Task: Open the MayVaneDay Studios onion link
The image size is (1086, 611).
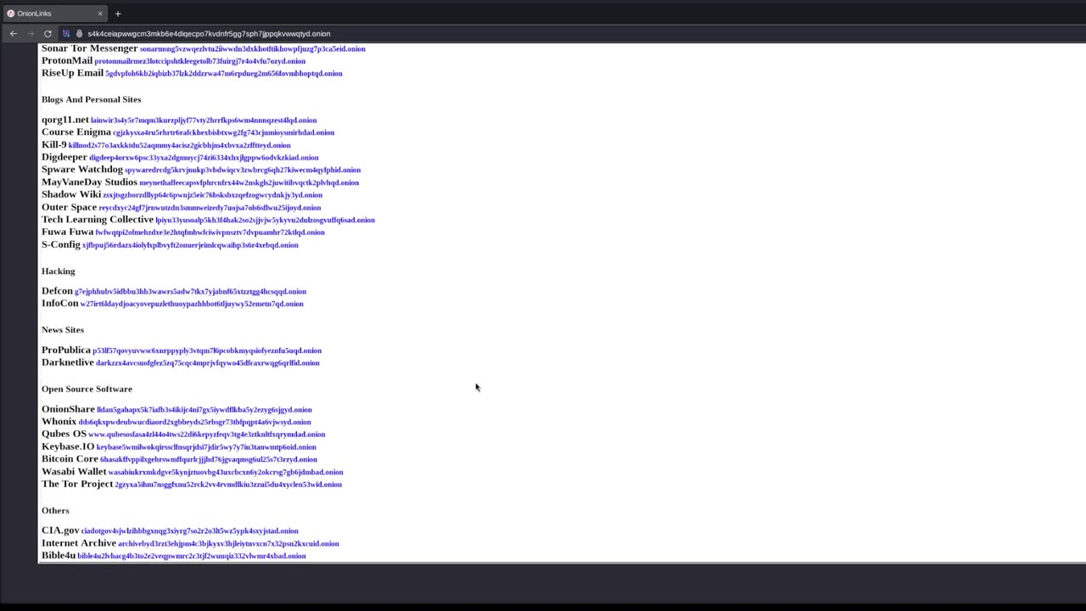Action: coord(249,182)
